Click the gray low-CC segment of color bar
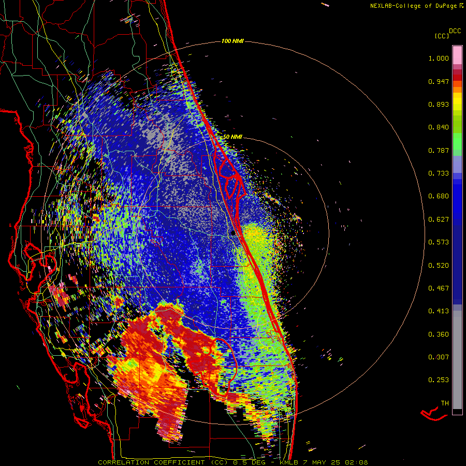Image resolution: width=466 pixels, height=466 pixels. pyautogui.click(x=457, y=360)
